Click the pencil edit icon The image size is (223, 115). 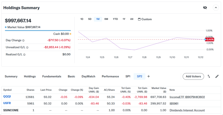217,76
